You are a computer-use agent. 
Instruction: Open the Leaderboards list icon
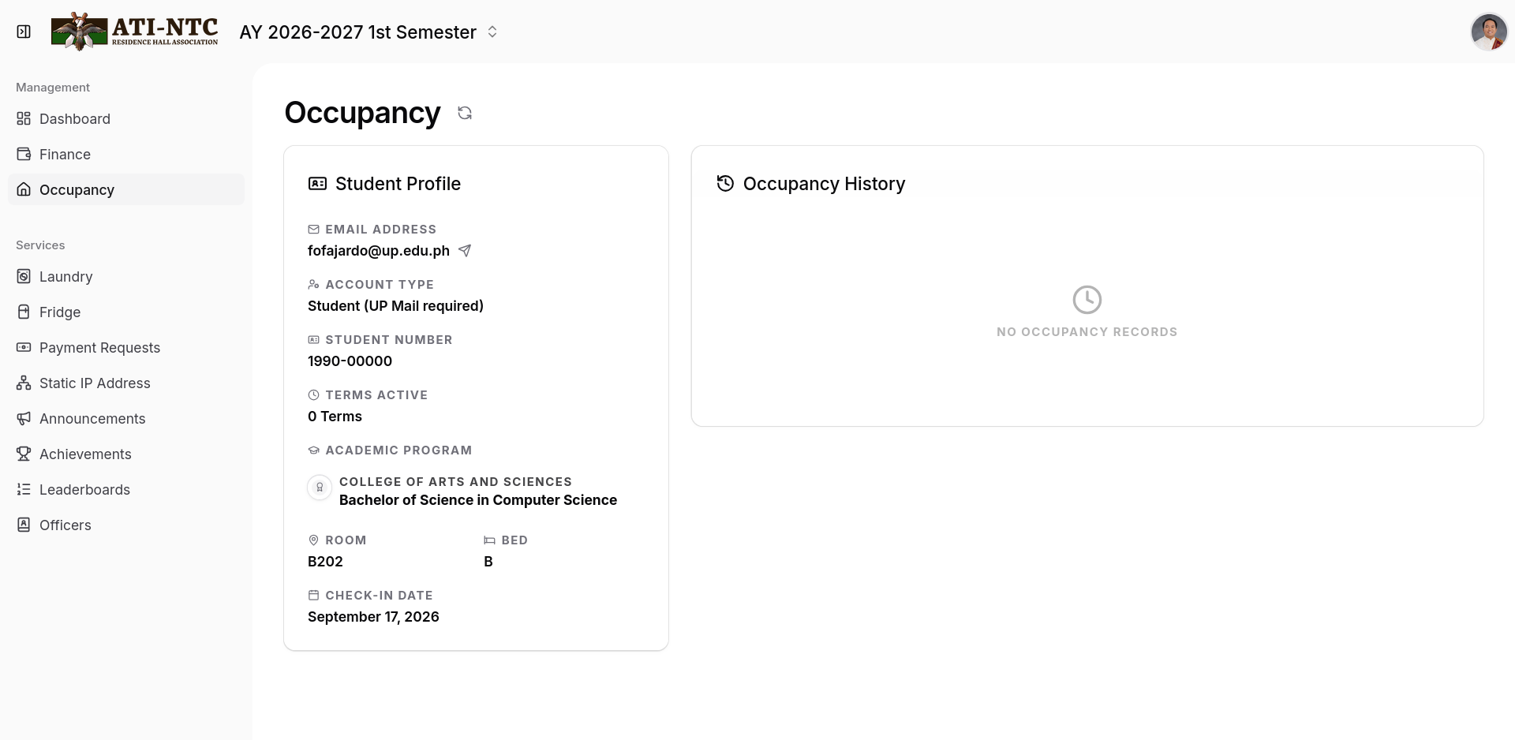(24, 489)
